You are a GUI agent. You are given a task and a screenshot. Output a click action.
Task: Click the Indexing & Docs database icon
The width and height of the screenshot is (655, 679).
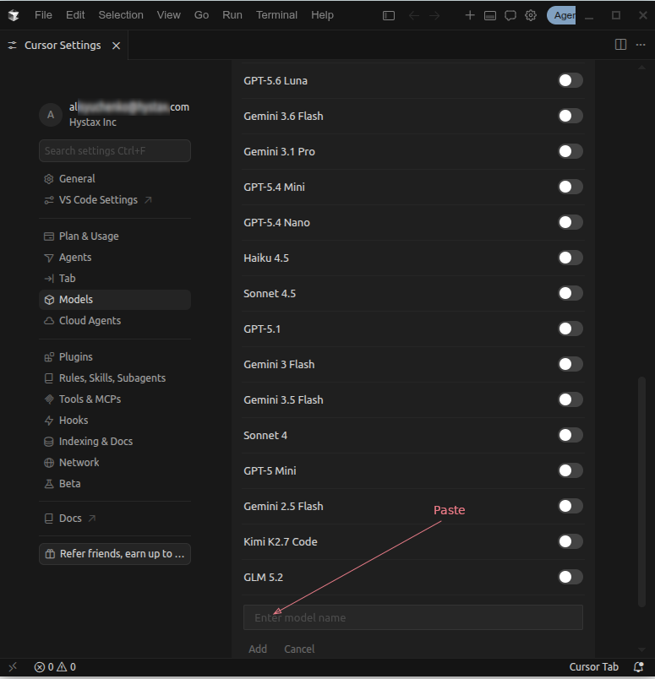coord(49,442)
